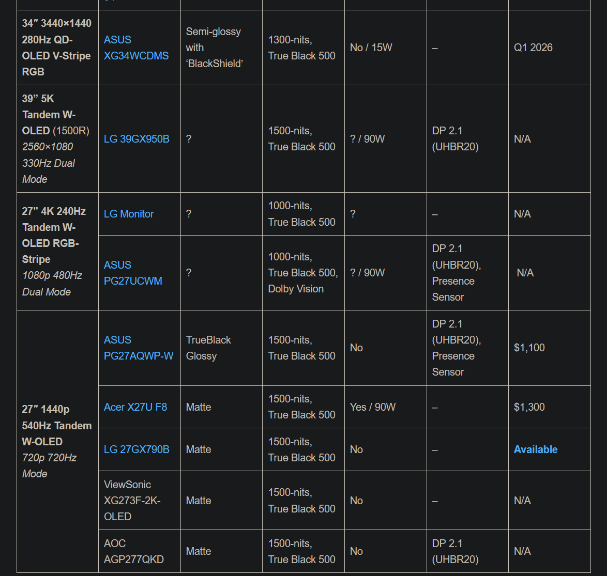
Task: Open the ASUS XG34WCDMS monitor link
Action: (136, 48)
